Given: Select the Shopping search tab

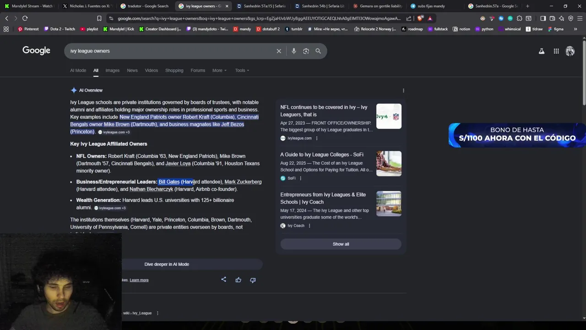Looking at the screenshot, I should pyautogui.click(x=174, y=70).
